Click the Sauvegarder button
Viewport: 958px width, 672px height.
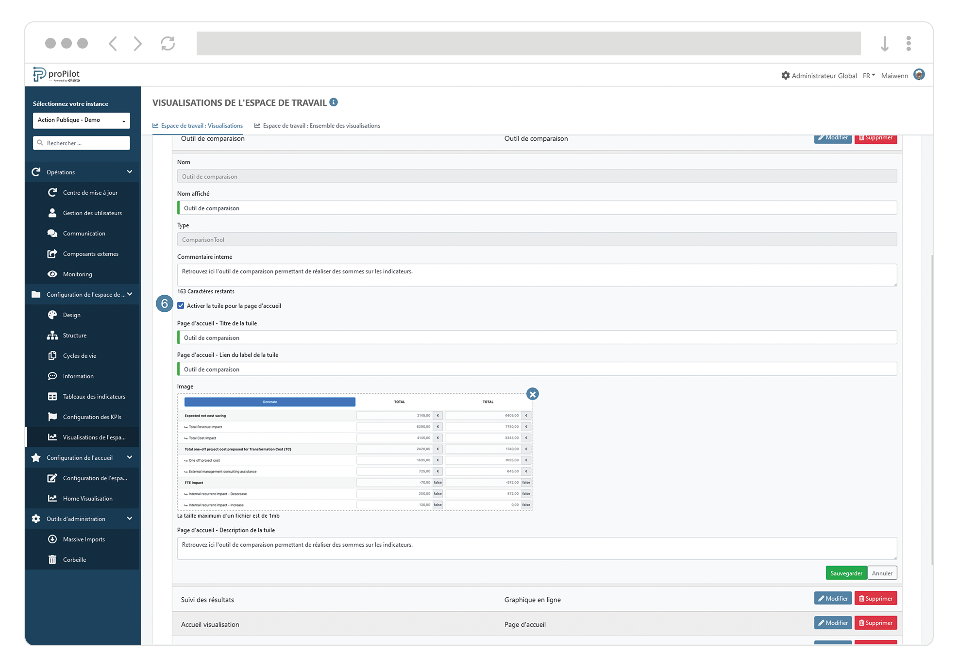coord(846,573)
